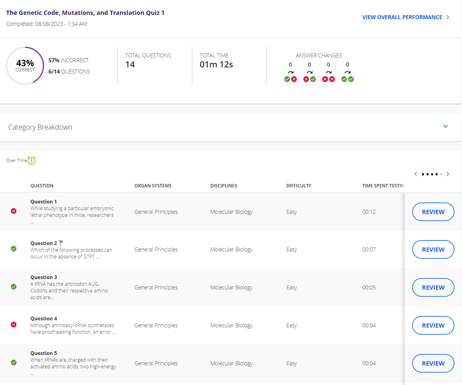This screenshot has width=462, height=385.
Task: Select the fourth pagination dot
Action: pyautogui.click(x=436, y=174)
